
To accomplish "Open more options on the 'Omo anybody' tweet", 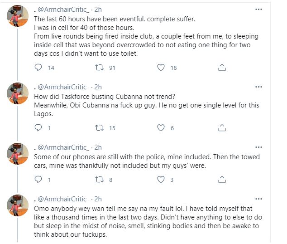I will pyautogui.click(x=258, y=199).
